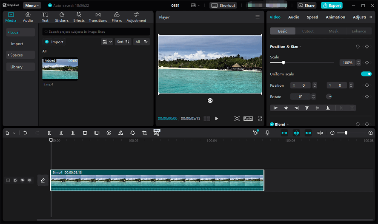Open the Effects tab
378x224 pixels.
pyautogui.click(x=79, y=17)
